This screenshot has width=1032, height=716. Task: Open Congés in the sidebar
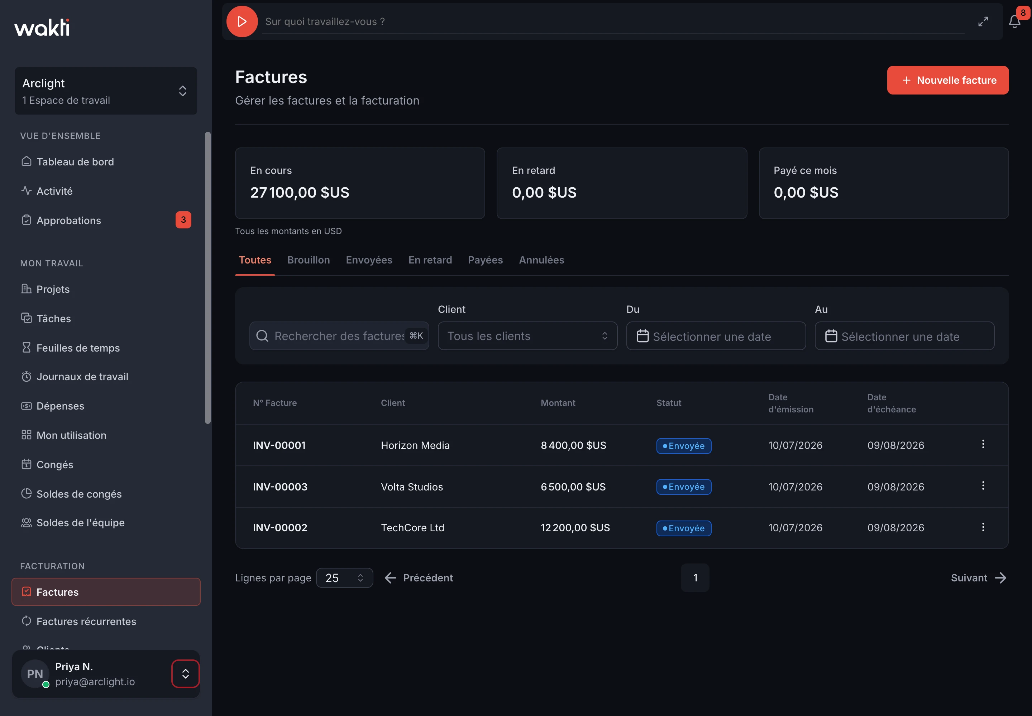106,465
